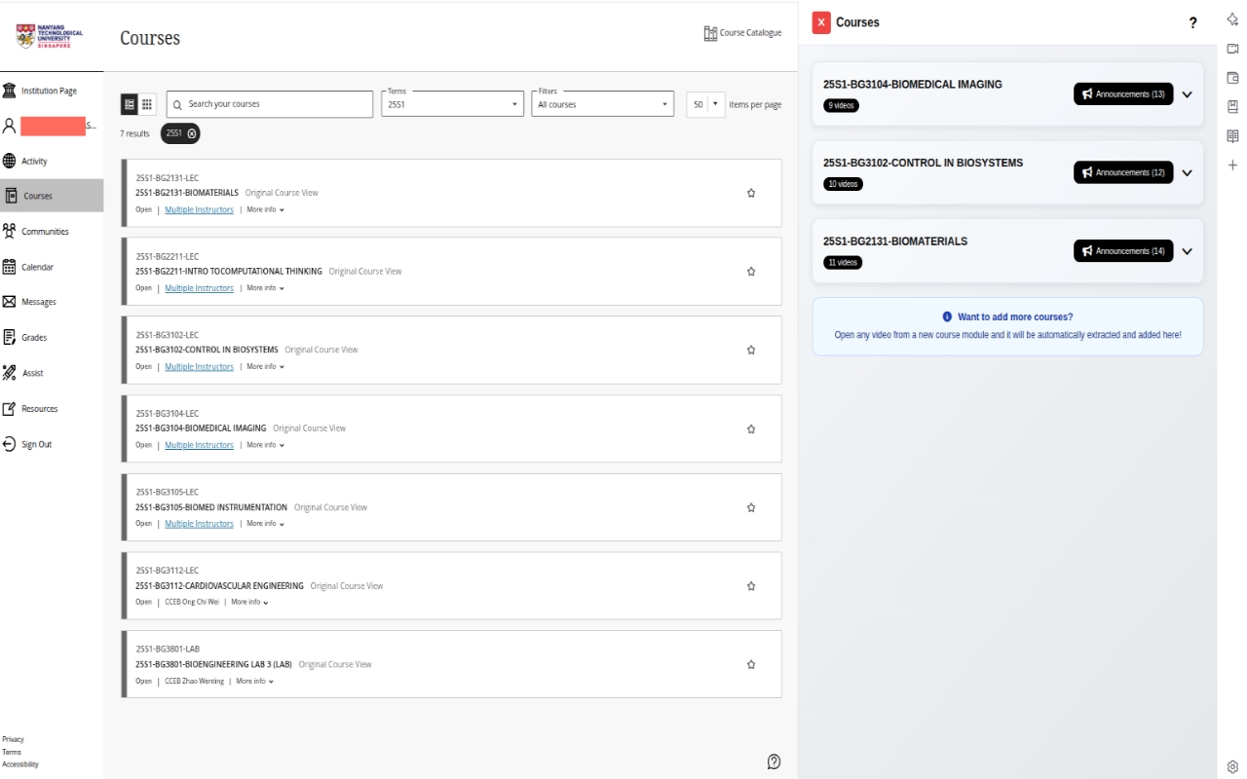This screenshot has width=1247, height=779.
Task: Click Multiple Instructors link for BG3104
Action: pyautogui.click(x=199, y=445)
